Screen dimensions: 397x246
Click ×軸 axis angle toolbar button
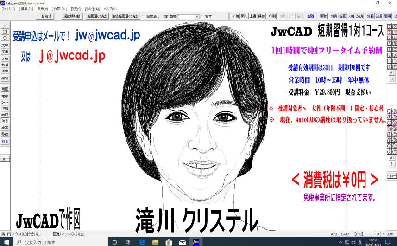point(351,16)
